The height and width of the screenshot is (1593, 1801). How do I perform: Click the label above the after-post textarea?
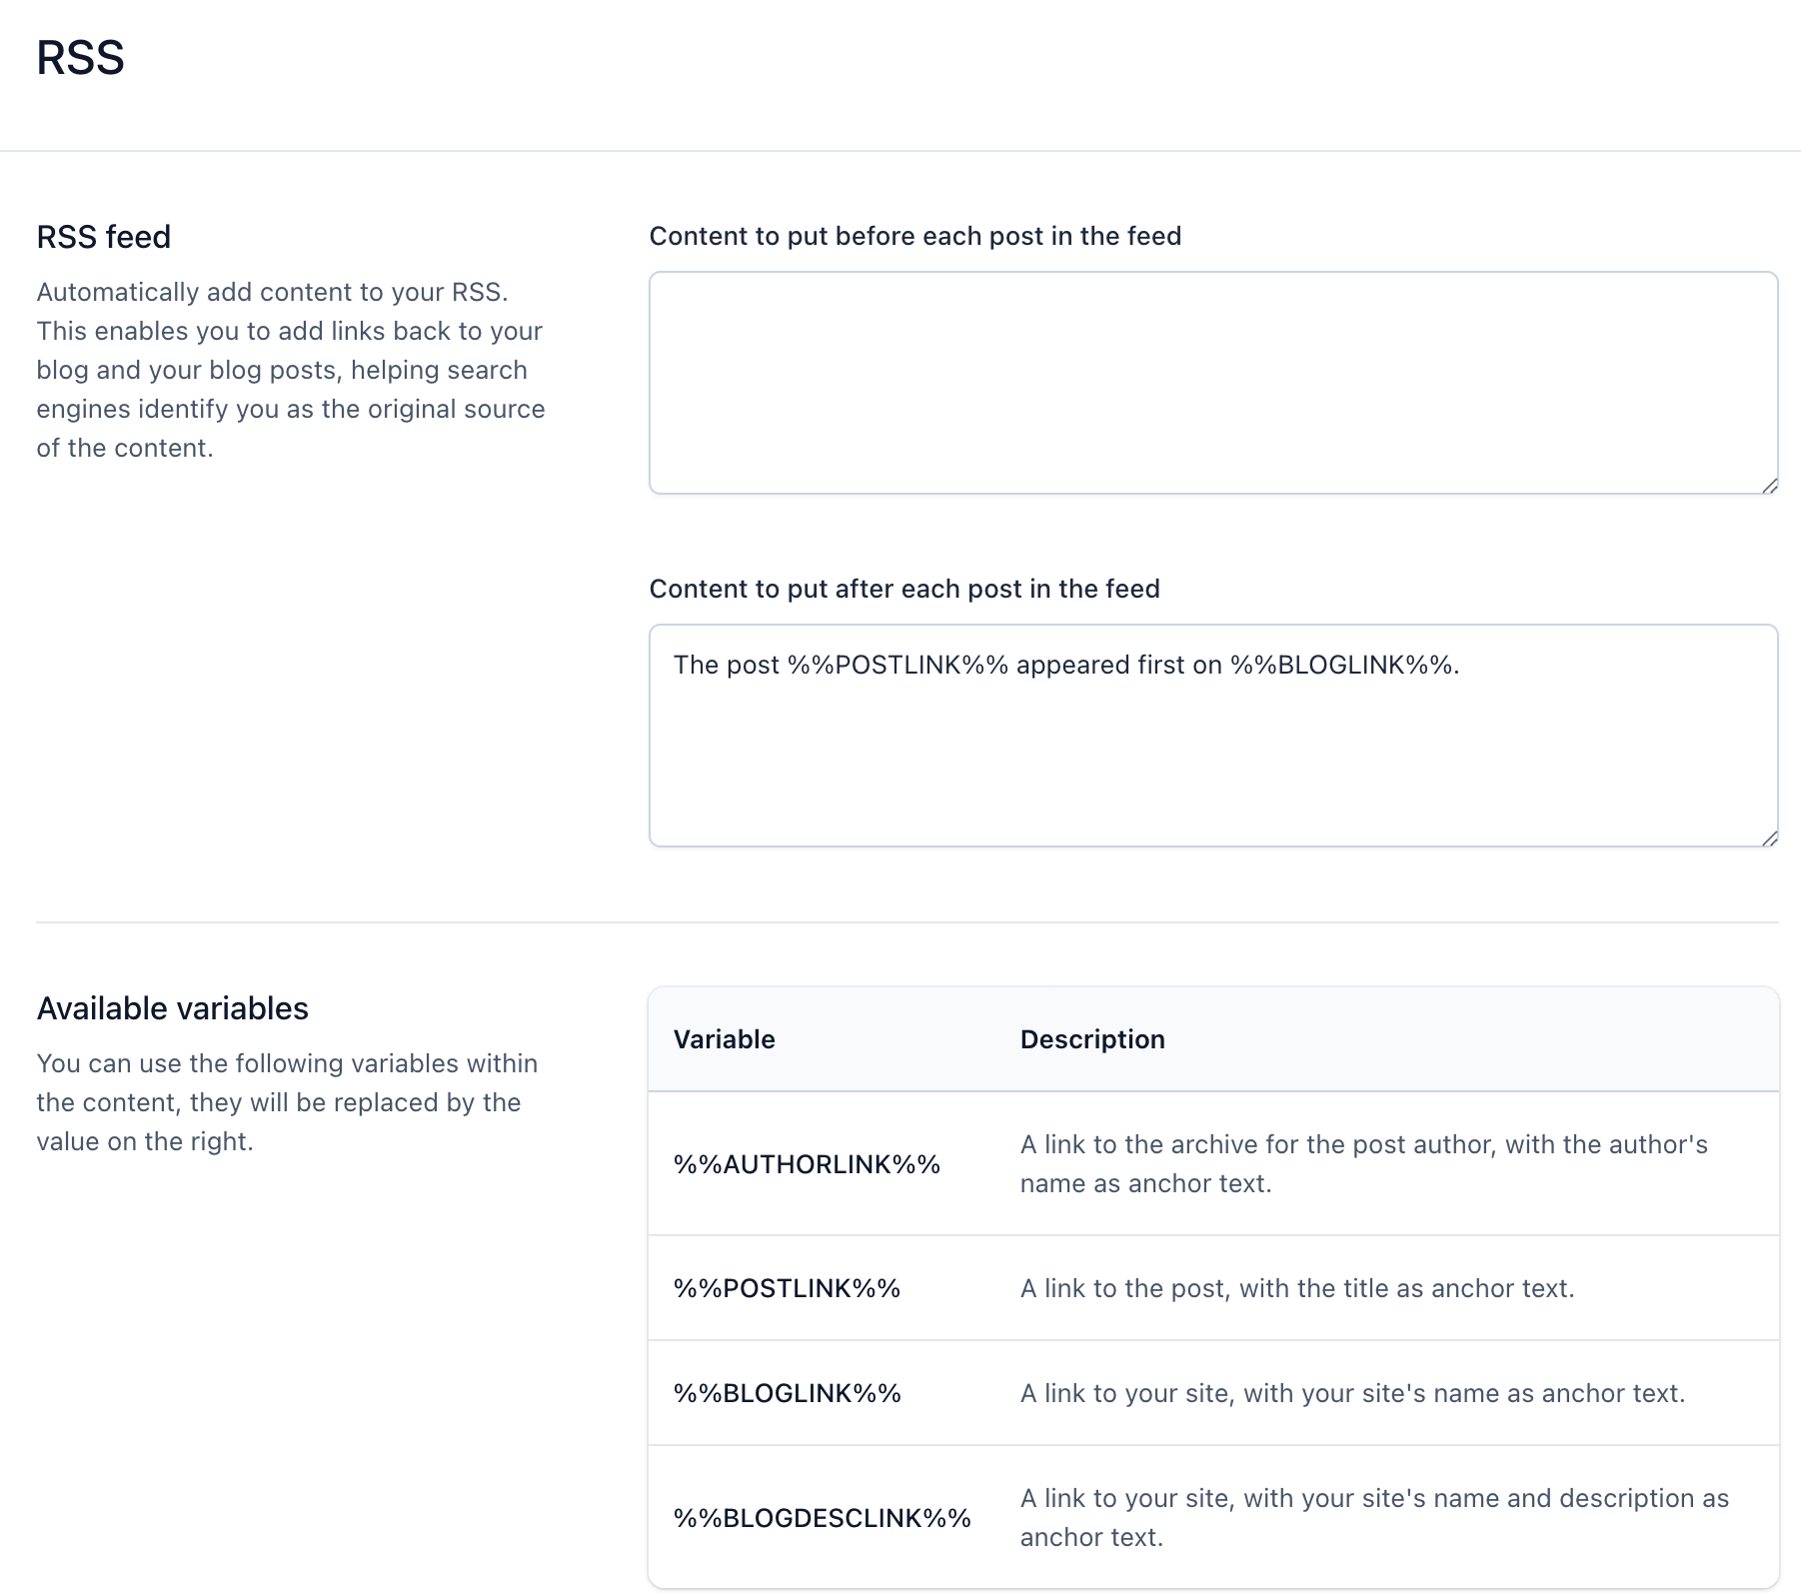[904, 589]
